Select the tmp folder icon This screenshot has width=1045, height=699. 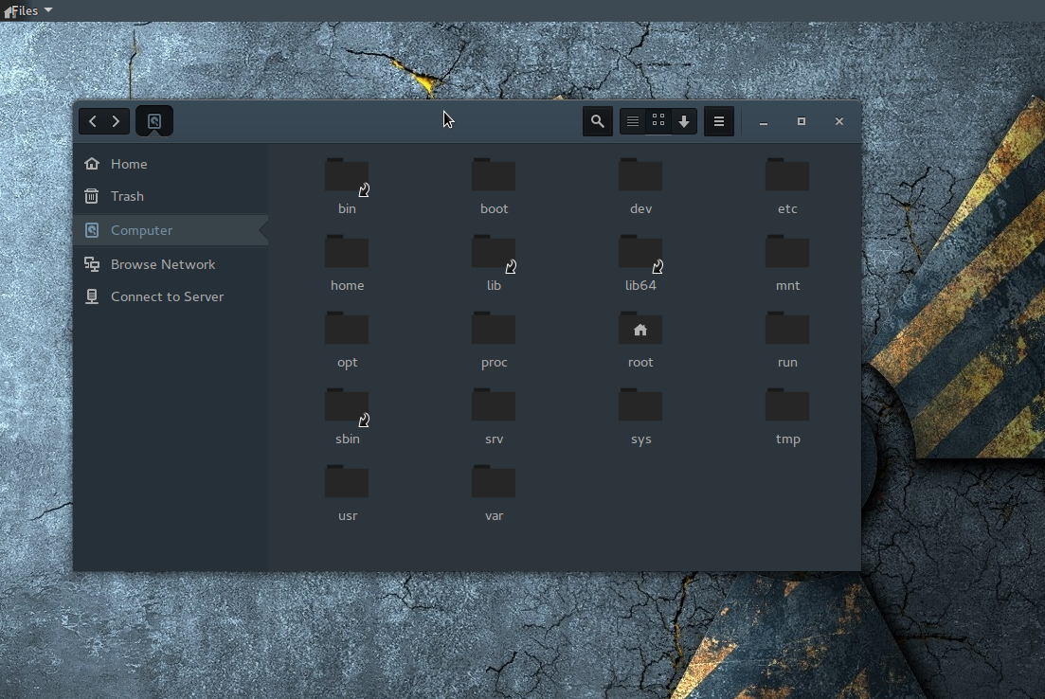(787, 405)
